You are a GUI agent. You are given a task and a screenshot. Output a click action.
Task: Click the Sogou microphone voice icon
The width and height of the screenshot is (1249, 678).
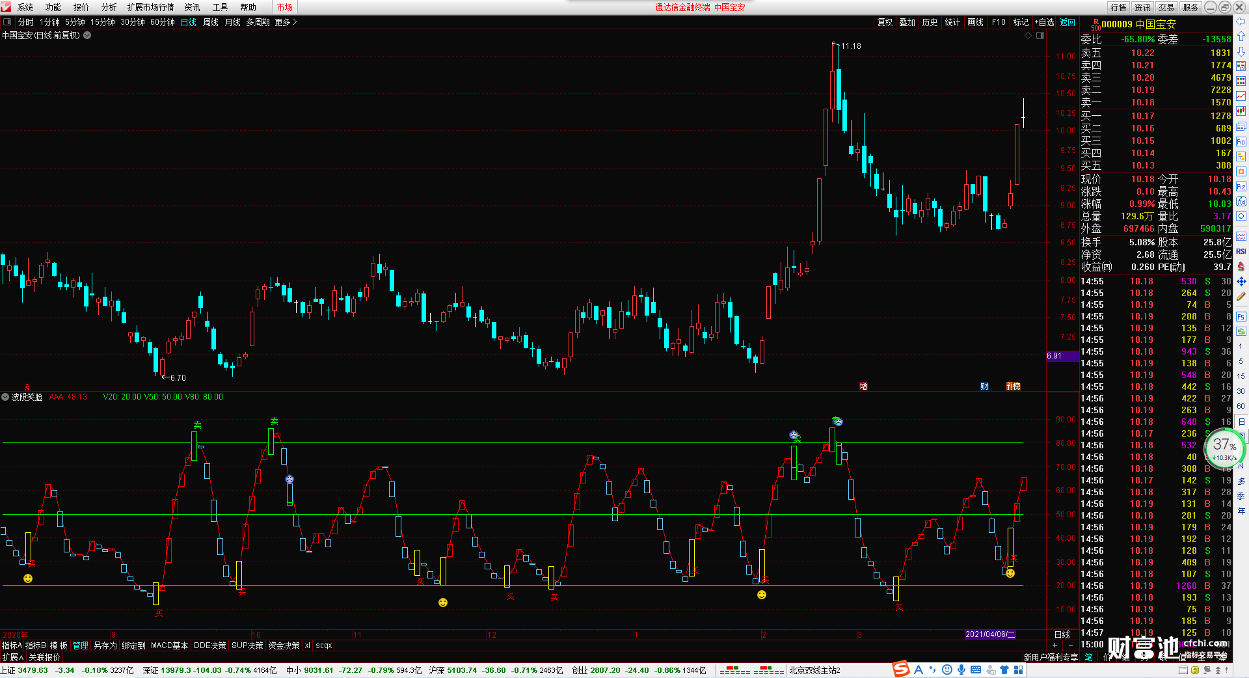[x=961, y=670]
